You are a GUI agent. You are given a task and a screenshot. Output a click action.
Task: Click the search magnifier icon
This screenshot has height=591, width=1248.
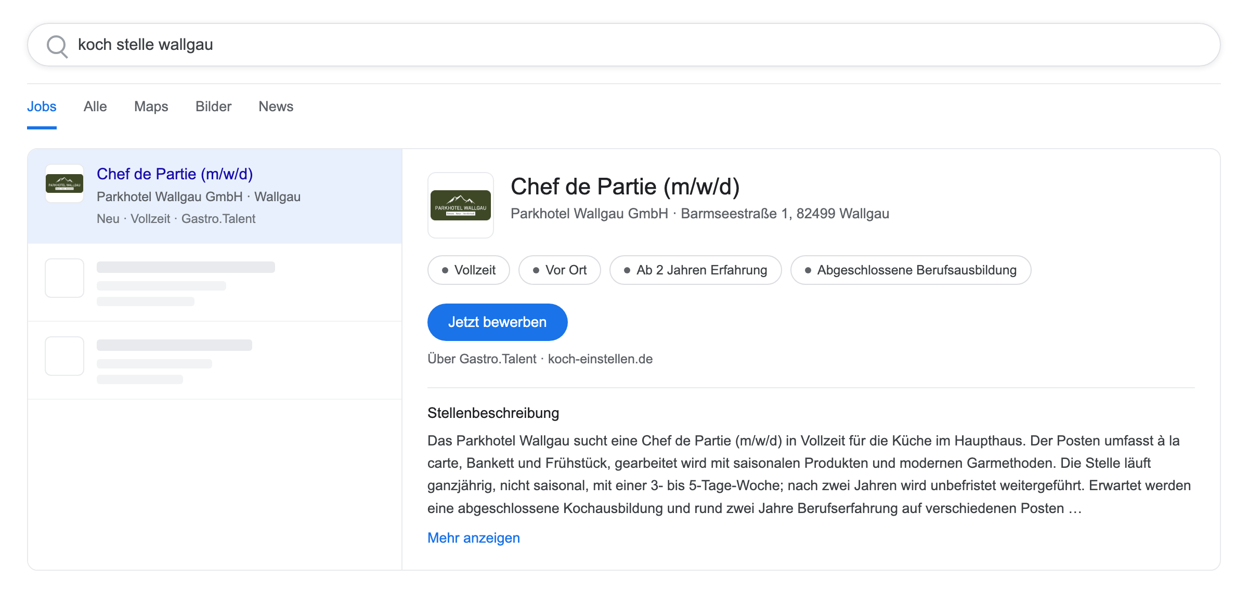click(57, 46)
